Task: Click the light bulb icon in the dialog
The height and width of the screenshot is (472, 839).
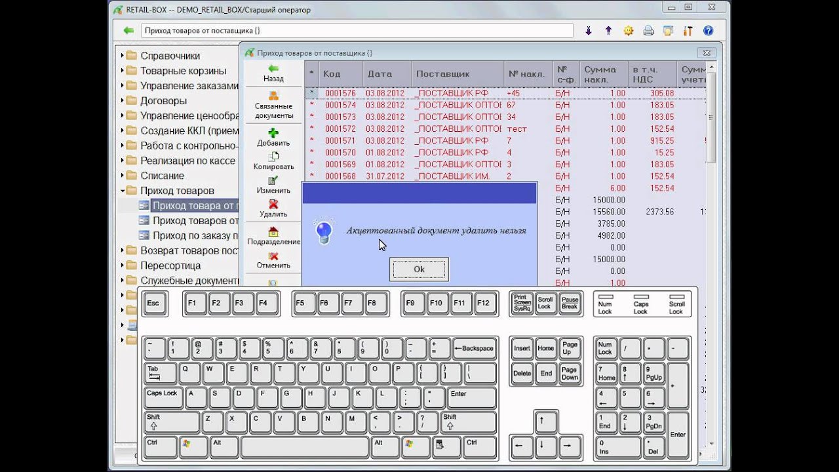Action: 324,231
